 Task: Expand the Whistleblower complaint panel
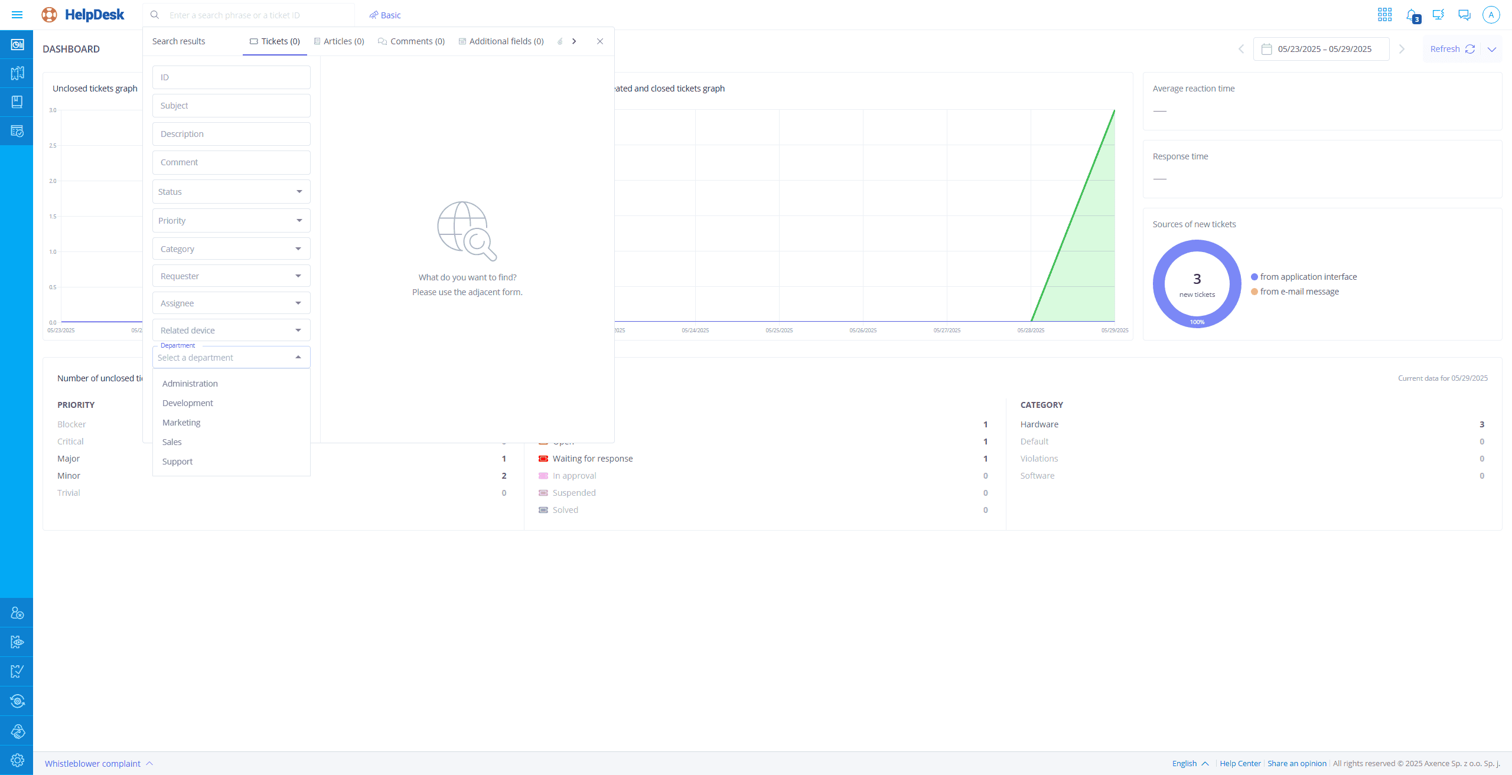coord(99,764)
